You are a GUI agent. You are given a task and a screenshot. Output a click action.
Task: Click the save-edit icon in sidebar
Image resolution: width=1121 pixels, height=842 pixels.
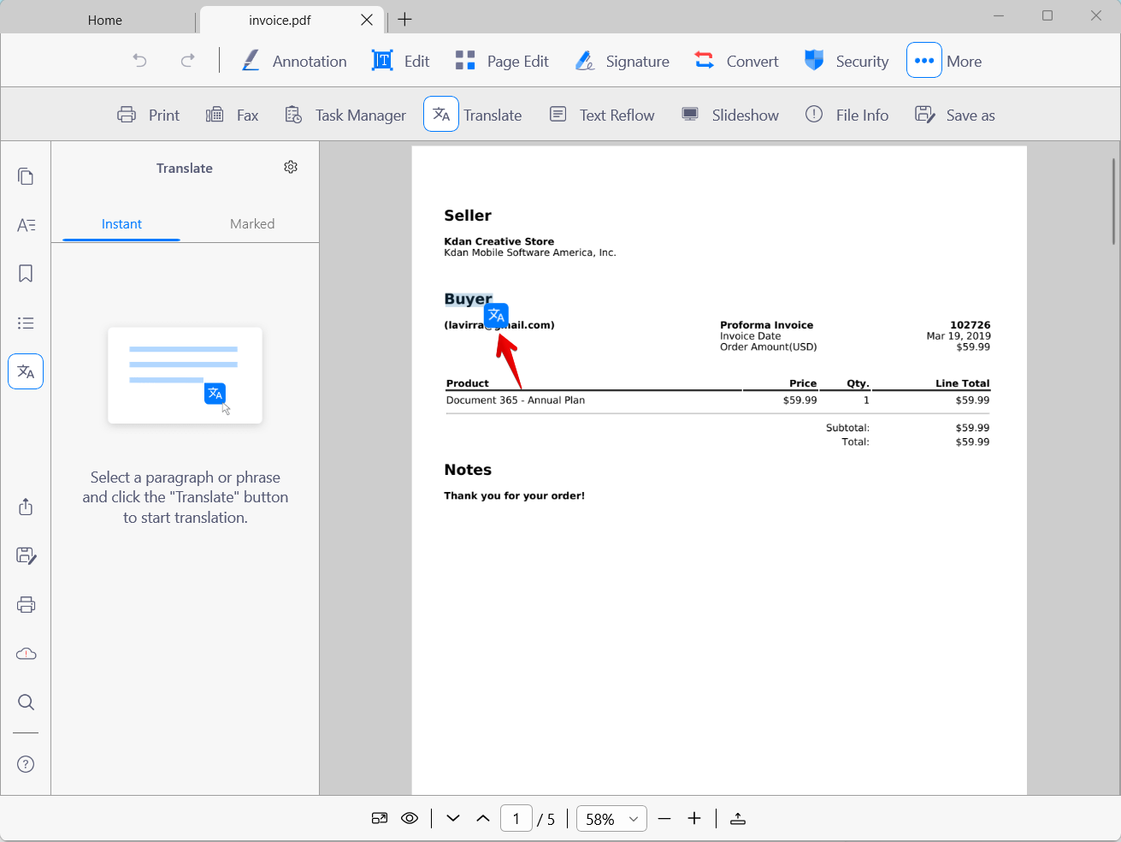click(x=26, y=555)
